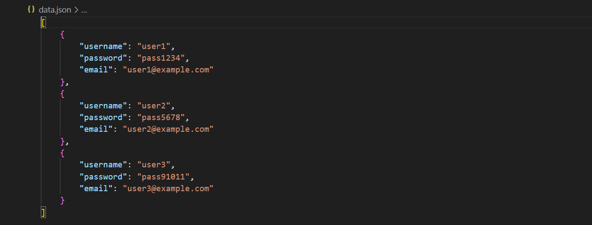592x225 pixels.
Task: Click the closing brace below user1@example.com
Action: pyautogui.click(x=62, y=82)
